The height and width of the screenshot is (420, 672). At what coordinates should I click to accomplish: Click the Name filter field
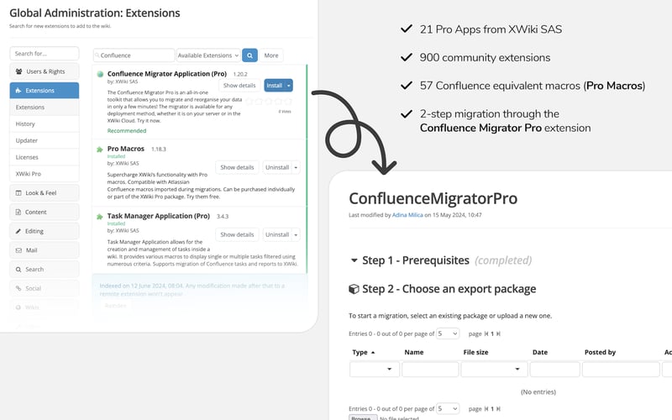(x=430, y=369)
